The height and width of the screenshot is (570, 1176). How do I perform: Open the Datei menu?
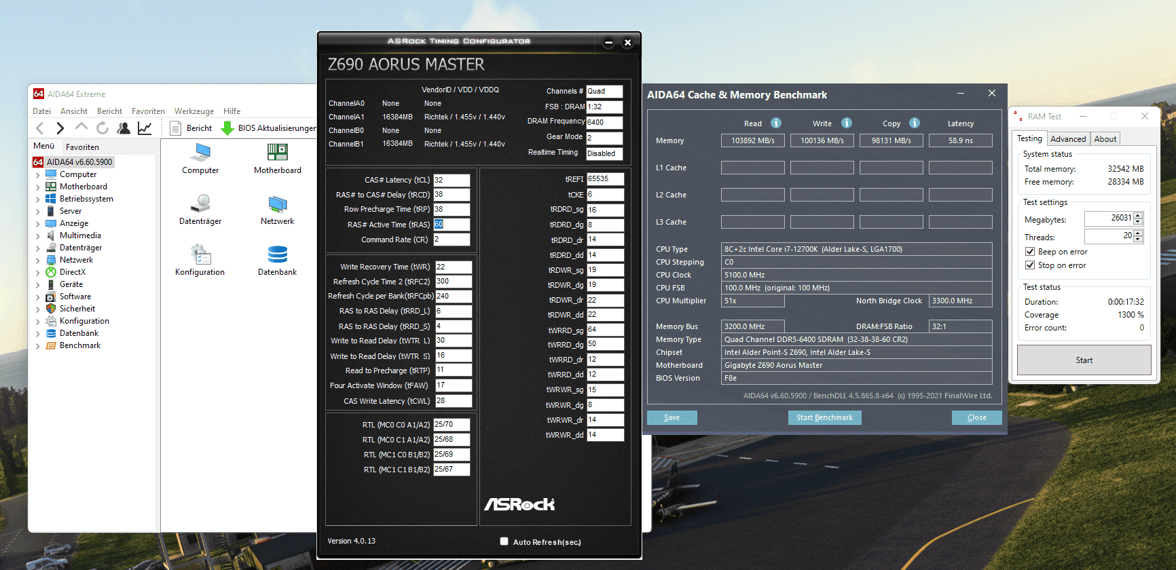pyautogui.click(x=41, y=111)
